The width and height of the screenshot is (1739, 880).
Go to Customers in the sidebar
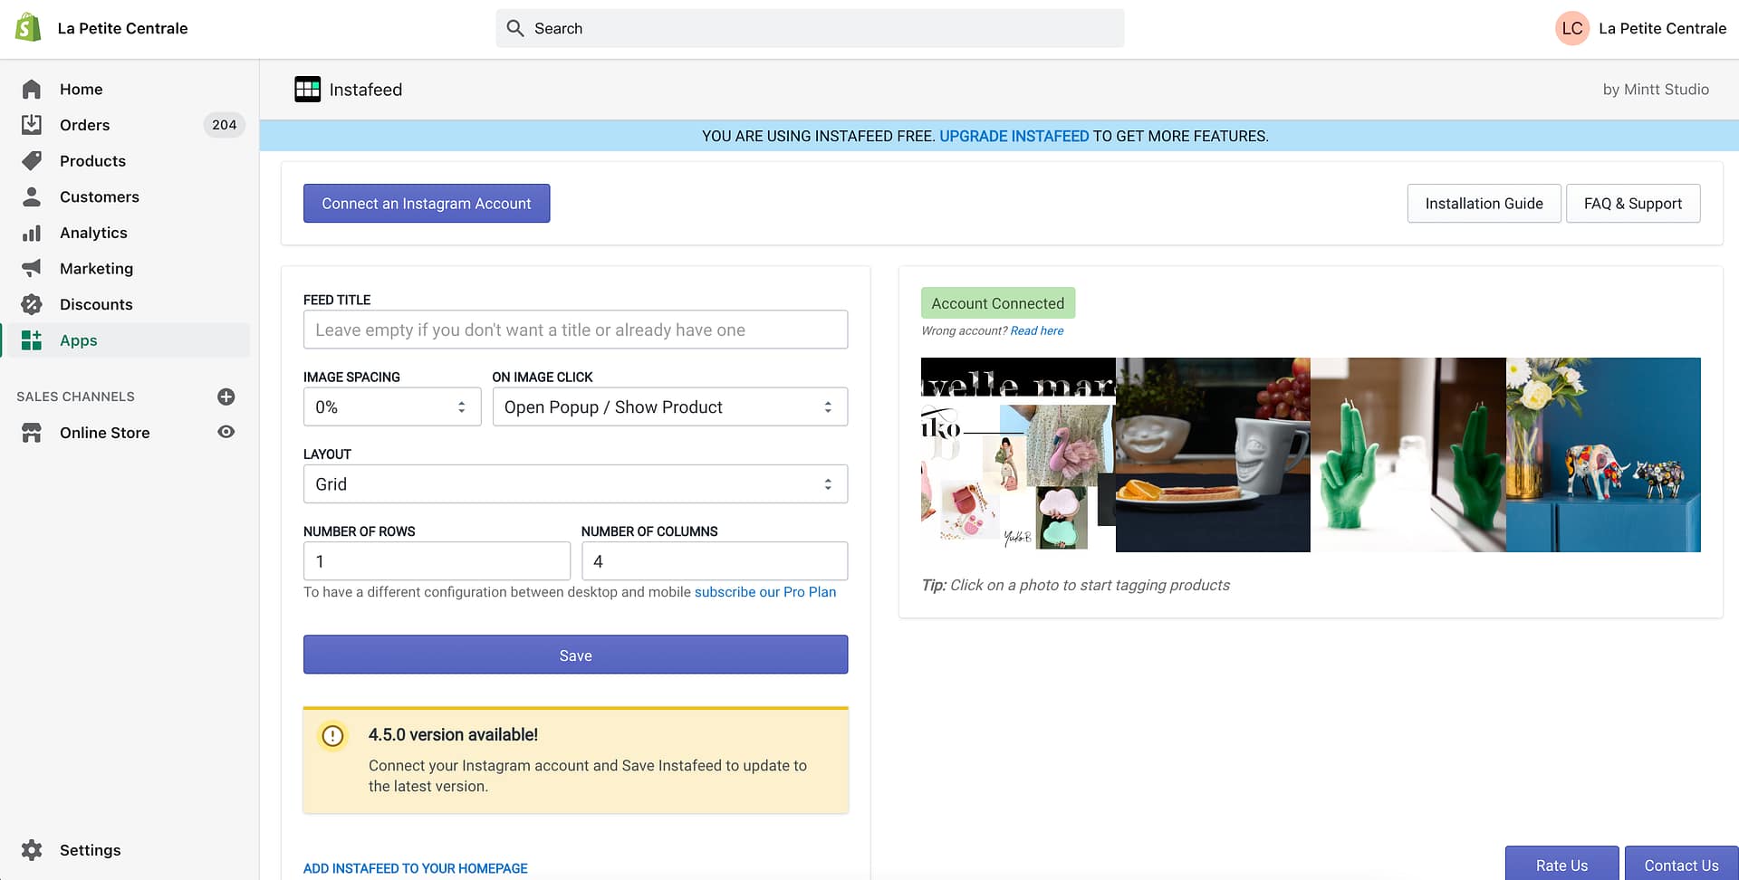tap(99, 197)
